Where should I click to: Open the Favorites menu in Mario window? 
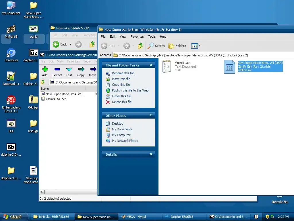[137, 37]
